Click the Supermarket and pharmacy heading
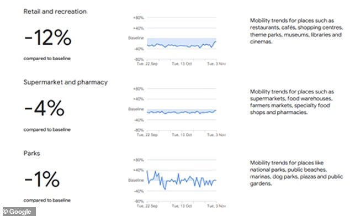 65,82
